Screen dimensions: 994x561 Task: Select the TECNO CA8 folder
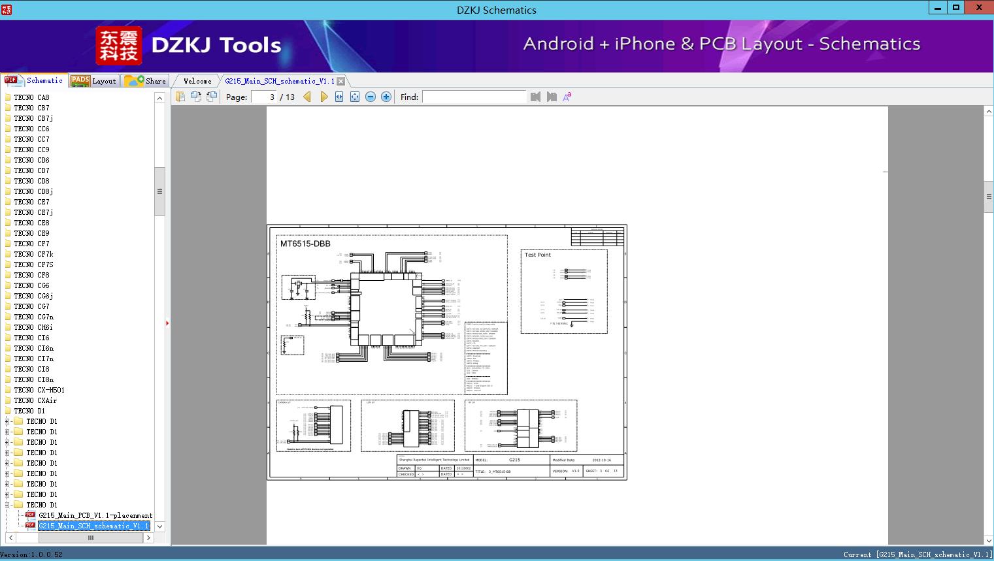pos(31,97)
